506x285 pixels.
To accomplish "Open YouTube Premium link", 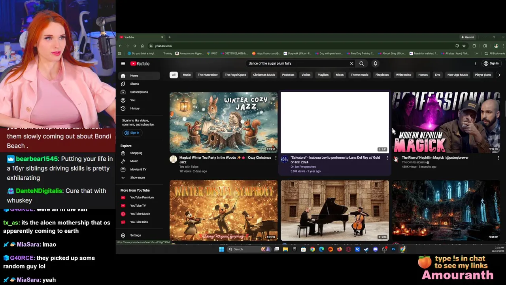I will point(138,198).
